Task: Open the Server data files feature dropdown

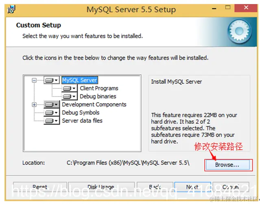Action: coord(52,121)
